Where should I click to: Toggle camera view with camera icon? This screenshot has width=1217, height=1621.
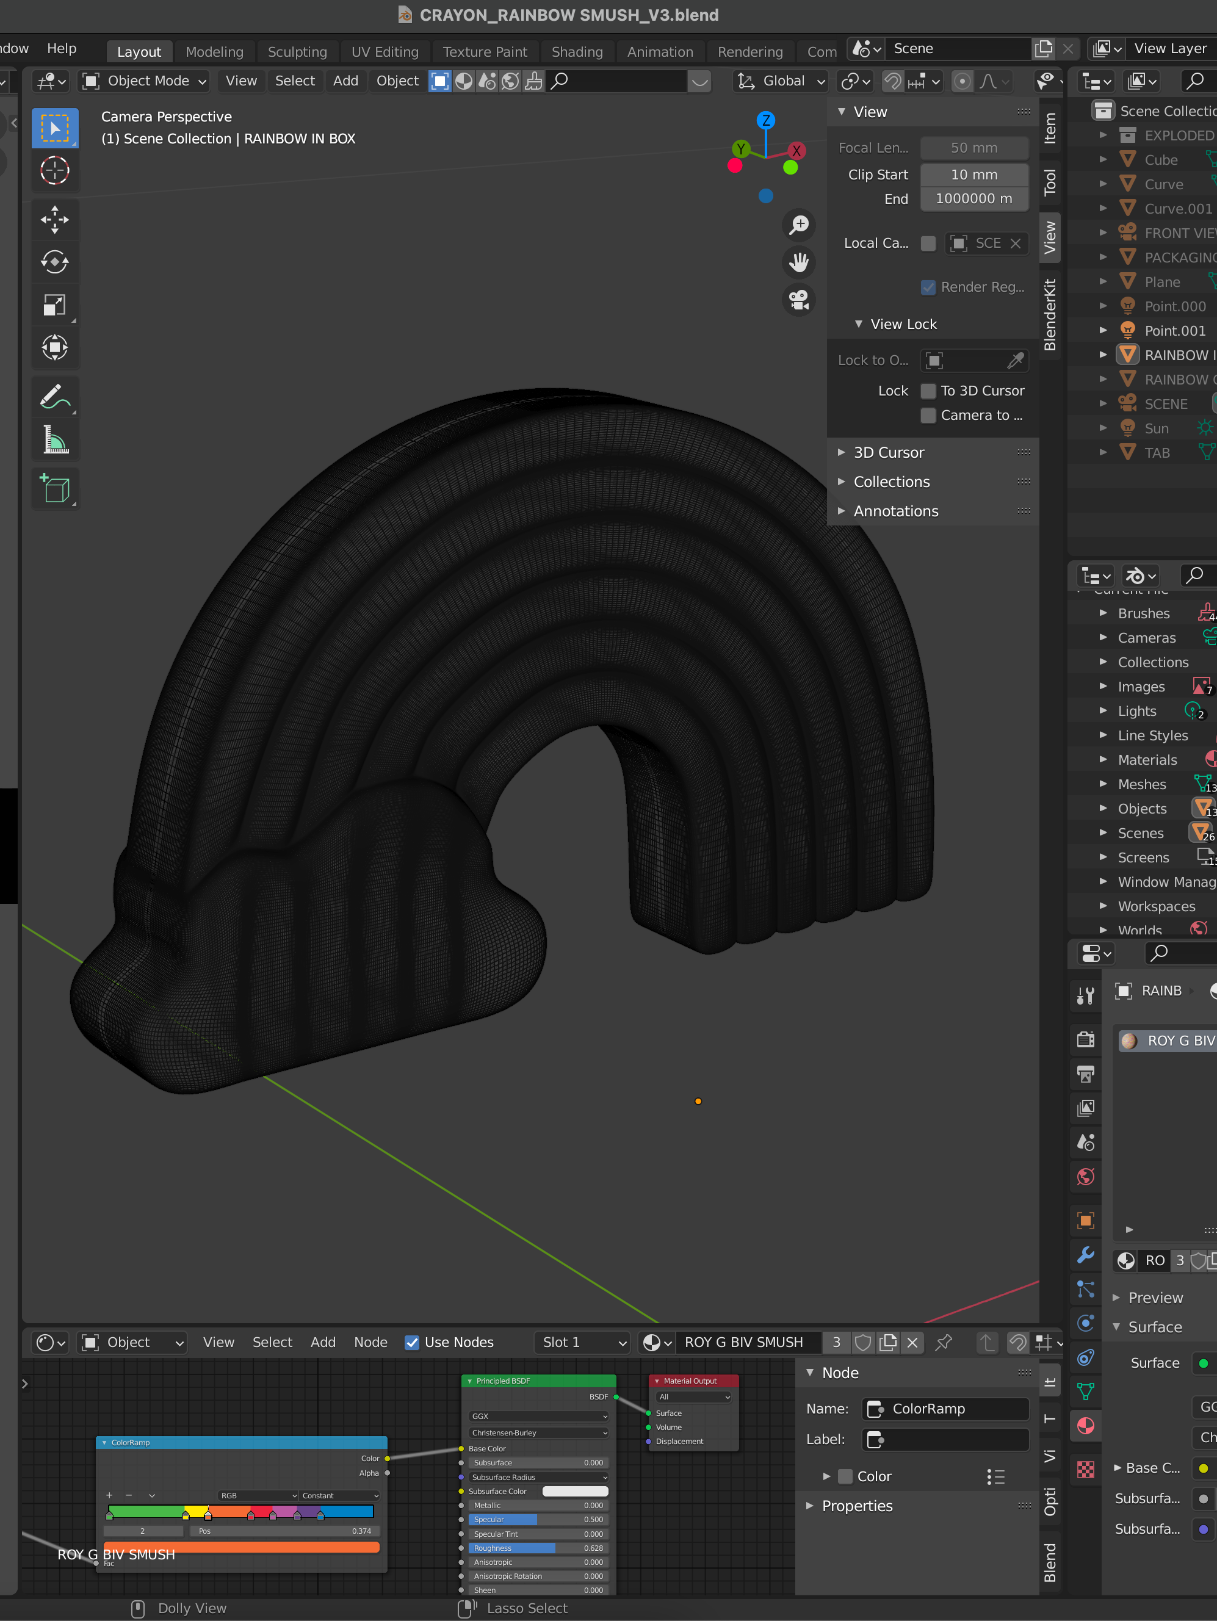[799, 300]
